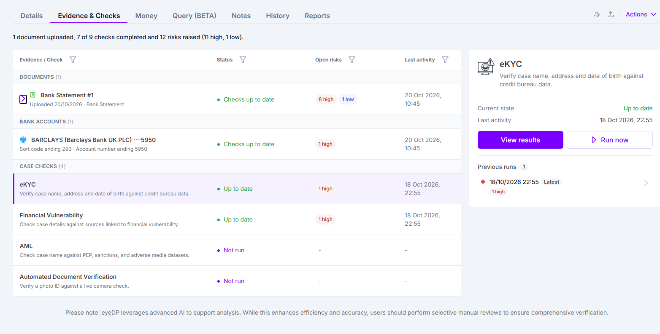Select the AML case check row

[x=237, y=250]
